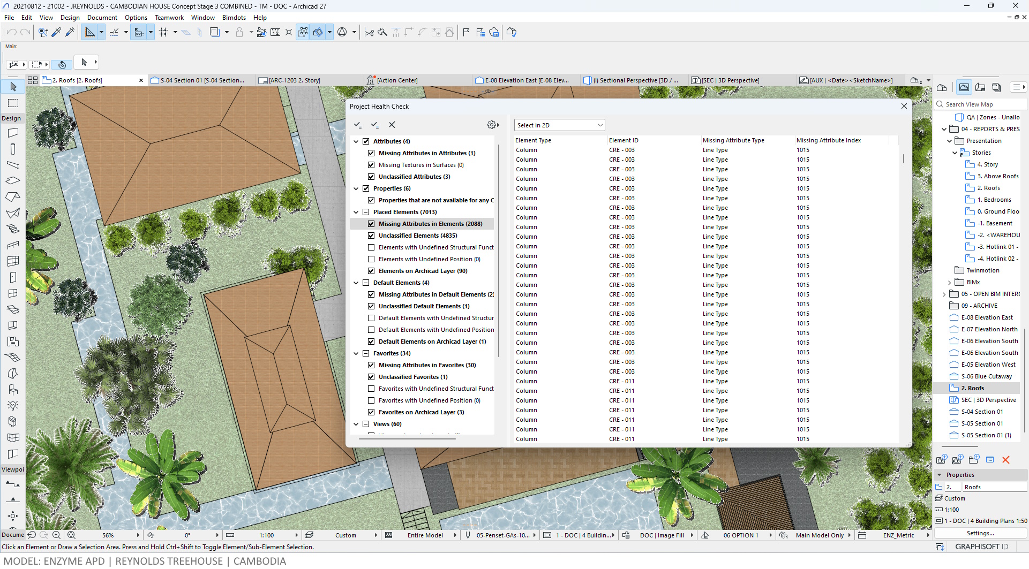Select the Marquee tool in the toolbox
Image resolution: width=1029 pixels, height=569 pixels.
click(x=13, y=103)
